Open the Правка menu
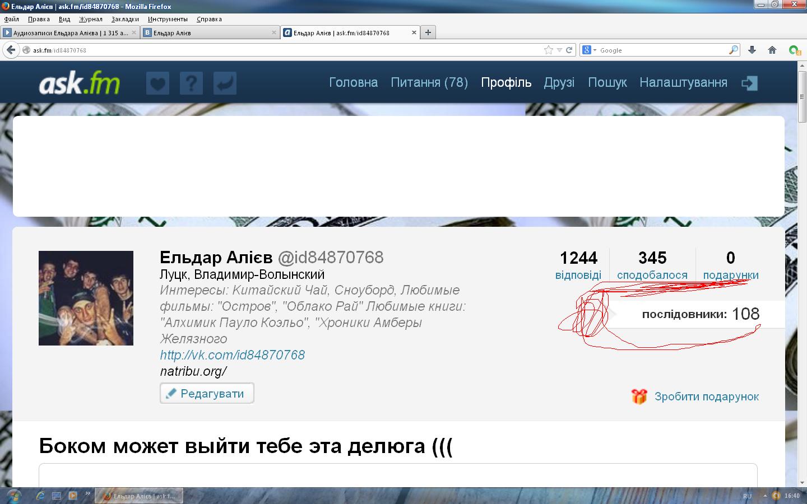Viewport: 807px width, 504px height. (x=39, y=19)
